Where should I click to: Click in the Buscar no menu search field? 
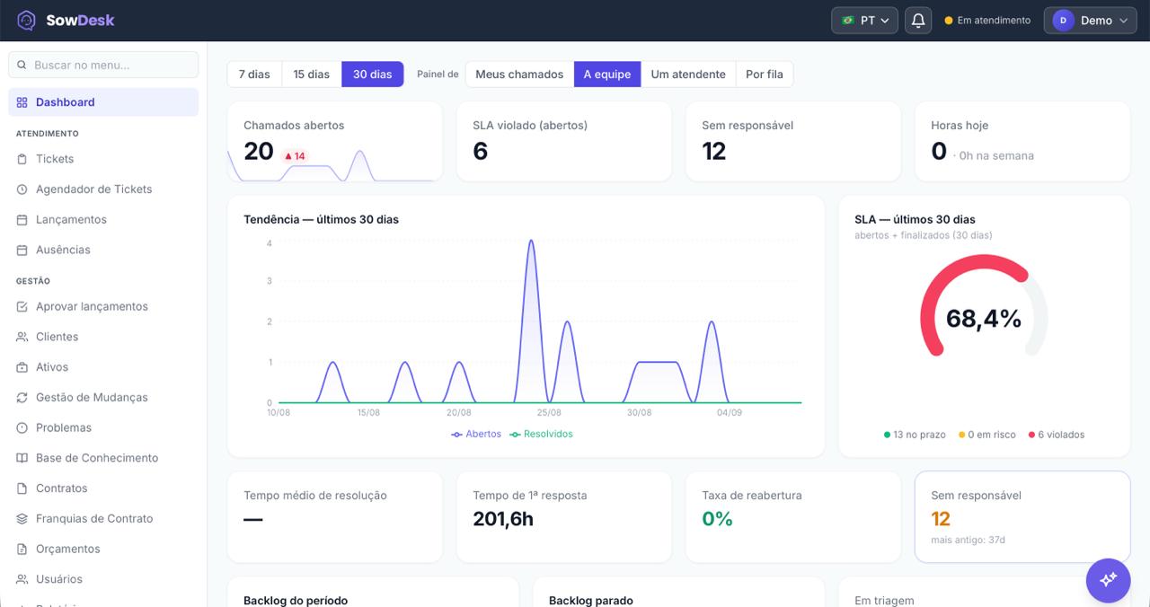coord(103,65)
